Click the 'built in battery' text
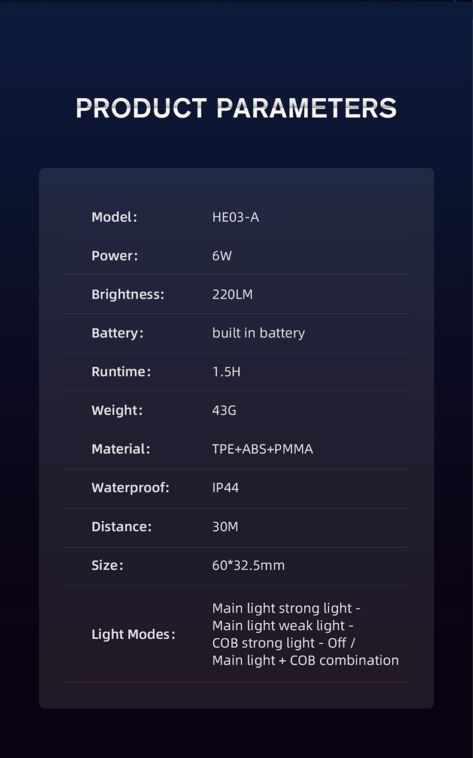Image resolution: width=473 pixels, height=758 pixels. (x=258, y=333)
